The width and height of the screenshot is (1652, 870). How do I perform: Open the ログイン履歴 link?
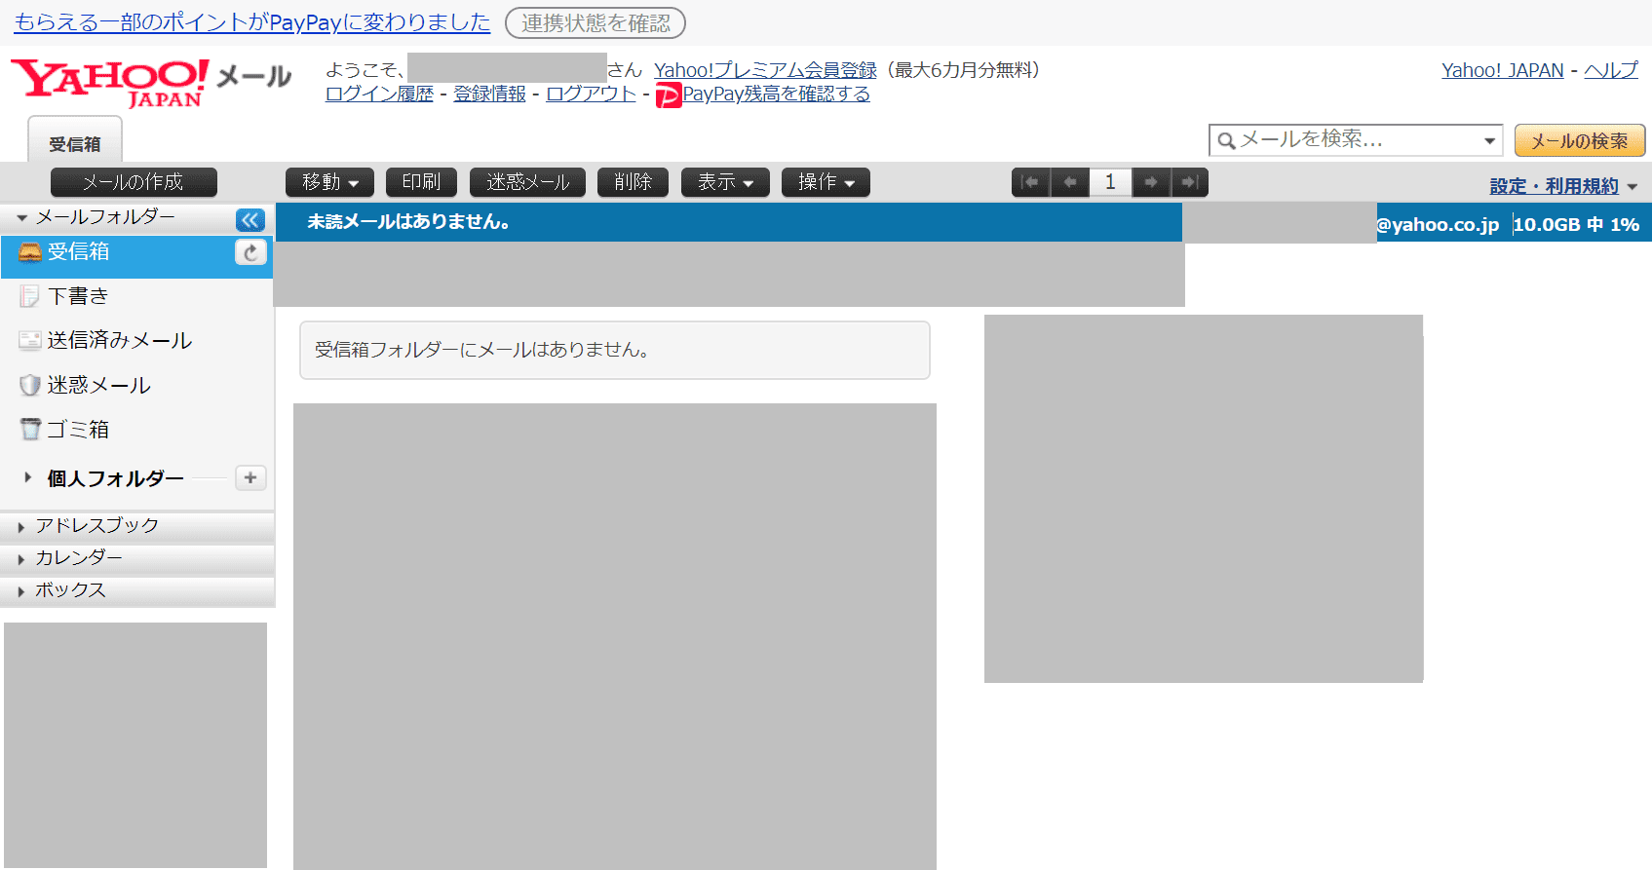379,94
